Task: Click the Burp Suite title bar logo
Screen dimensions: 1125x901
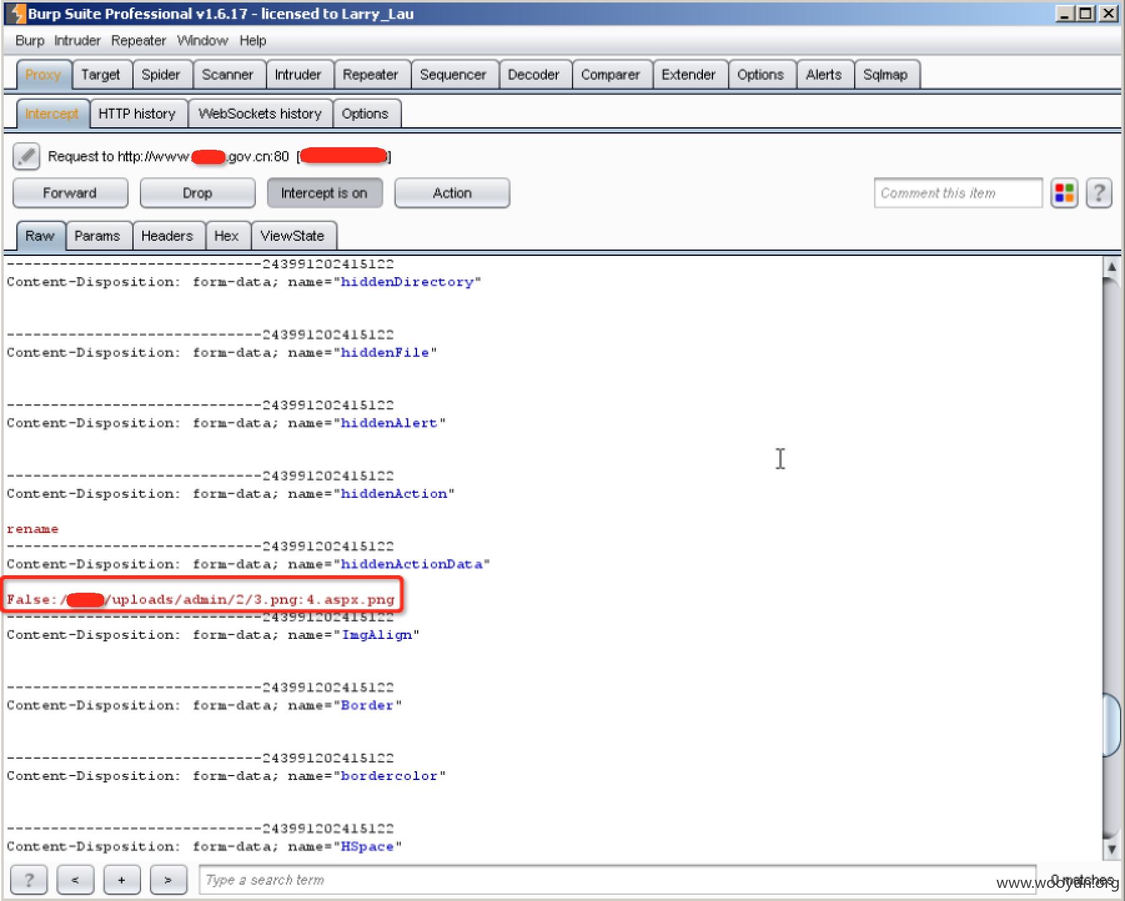Action: click(16, 13)
